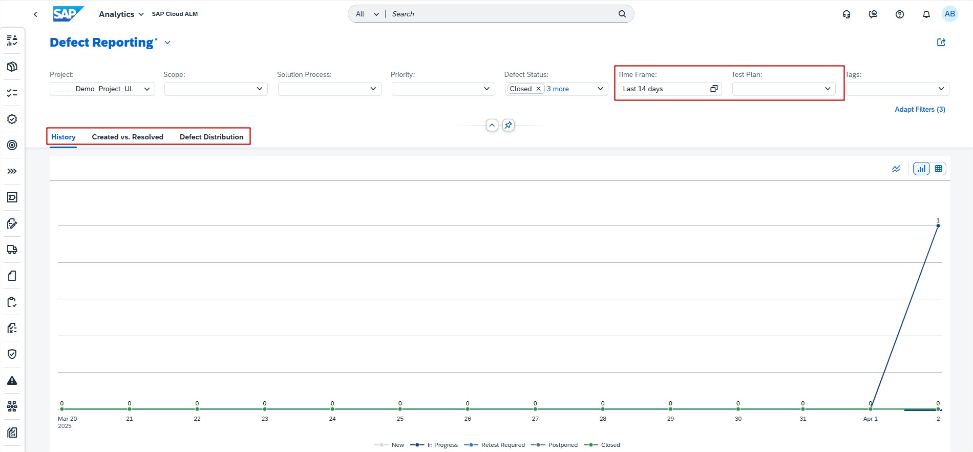Open the truck deployment sidebar icon
973x452 pixels.
[x=12, y=250]
